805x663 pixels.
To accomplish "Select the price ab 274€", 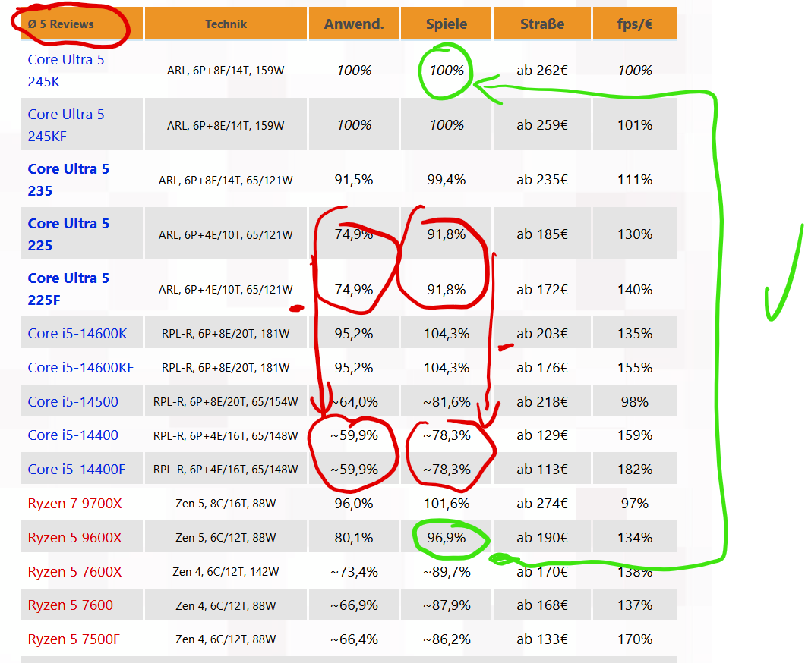I will coord(542,504).
